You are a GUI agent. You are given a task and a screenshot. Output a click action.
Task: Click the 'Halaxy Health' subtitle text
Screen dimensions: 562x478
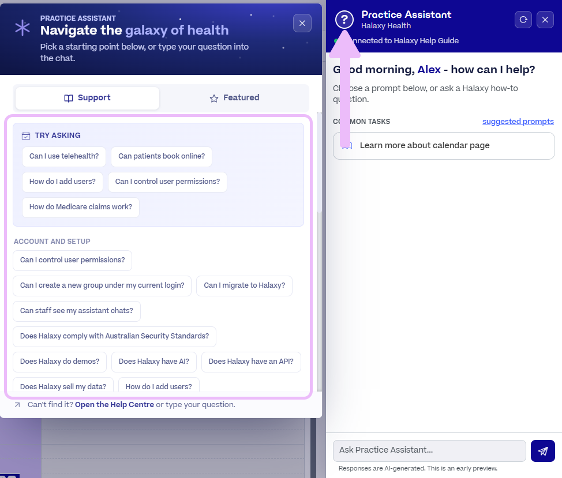tap(386, 26)
